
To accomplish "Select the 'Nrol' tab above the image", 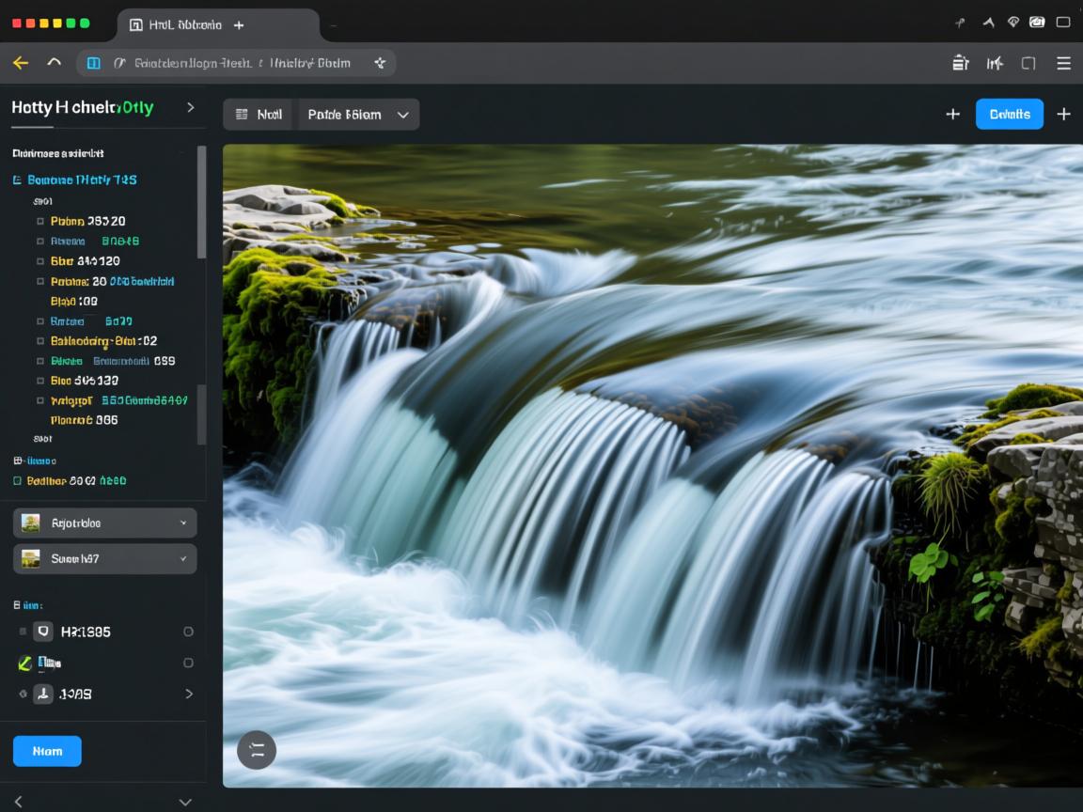I will [x=259, y=115].
